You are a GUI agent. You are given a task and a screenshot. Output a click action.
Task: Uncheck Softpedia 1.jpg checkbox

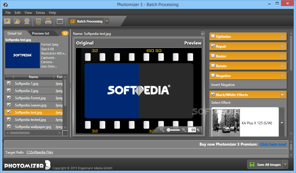(x=9, y=83)
